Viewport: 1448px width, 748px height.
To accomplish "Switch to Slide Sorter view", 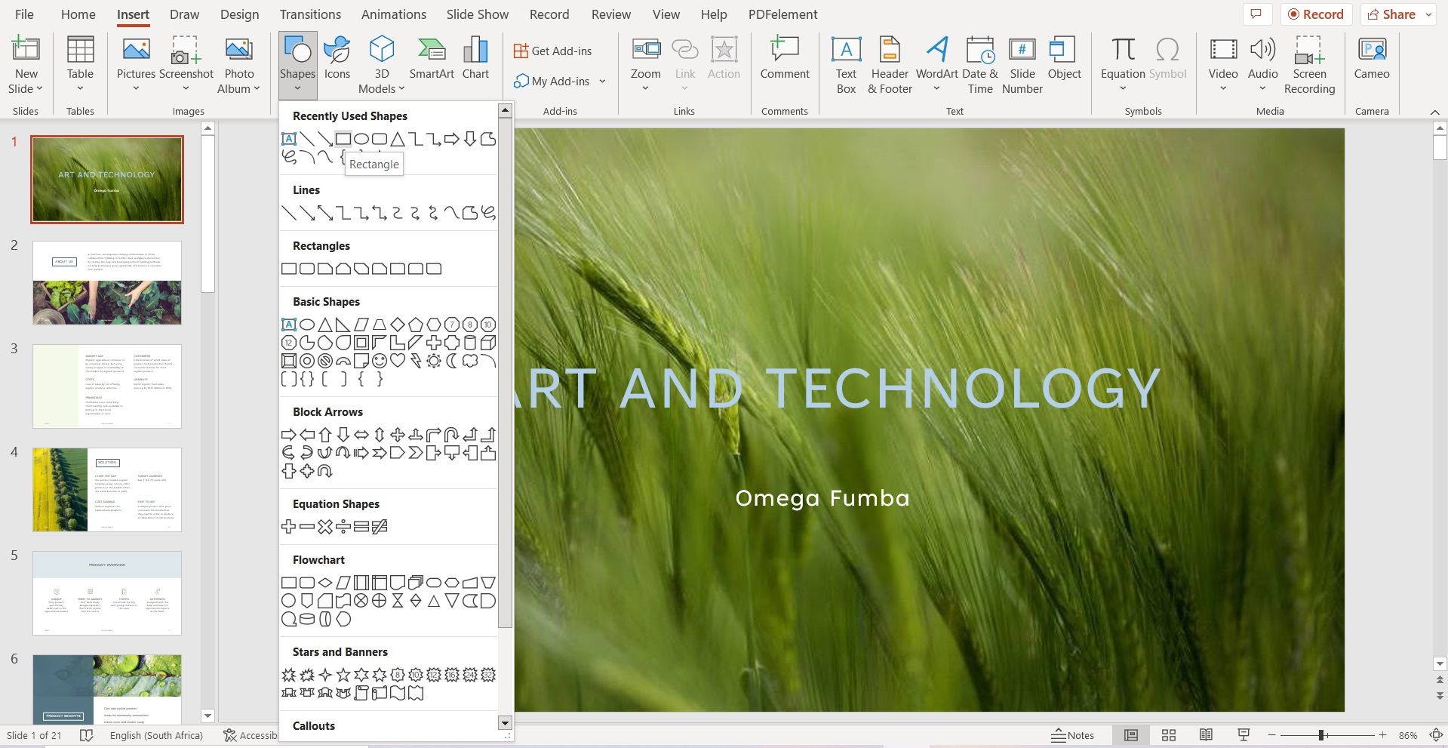I will 1169,735.
